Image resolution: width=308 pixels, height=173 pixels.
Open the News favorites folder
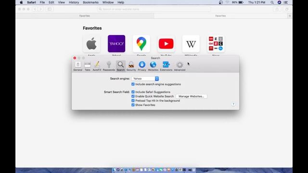click(x=216, y=44)
